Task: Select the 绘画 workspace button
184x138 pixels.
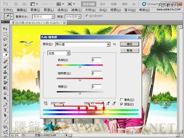Action: [114, 4]
